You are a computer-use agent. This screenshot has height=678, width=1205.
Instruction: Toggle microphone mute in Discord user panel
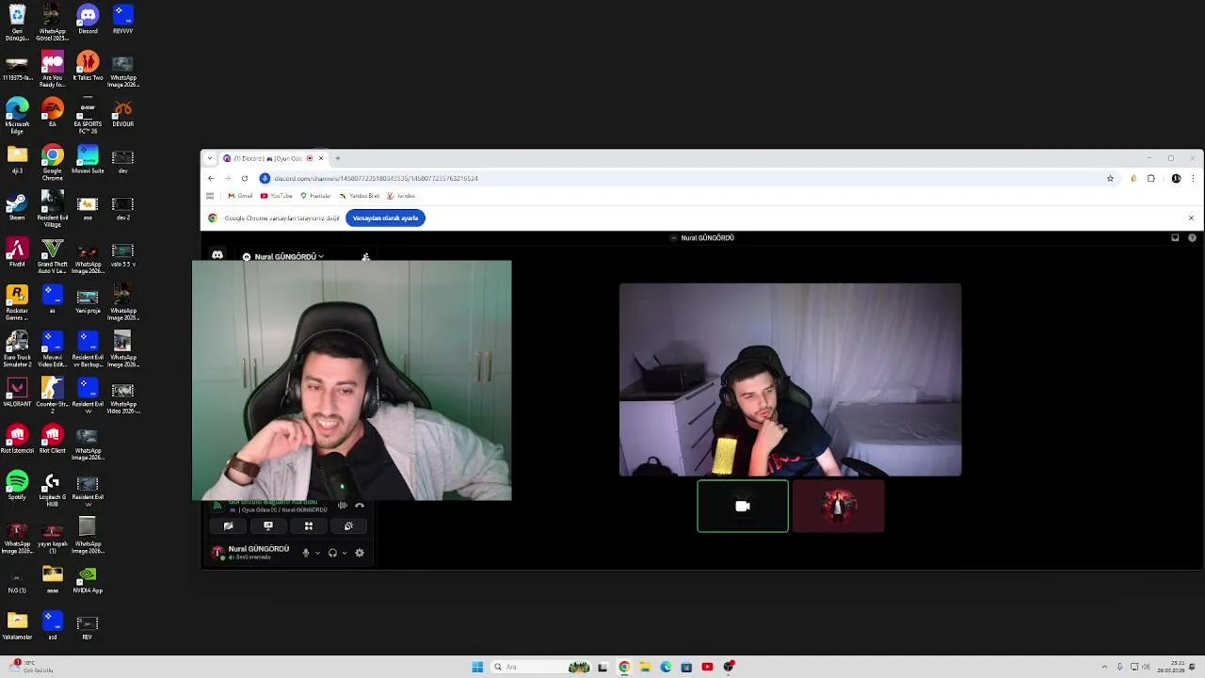305,553
